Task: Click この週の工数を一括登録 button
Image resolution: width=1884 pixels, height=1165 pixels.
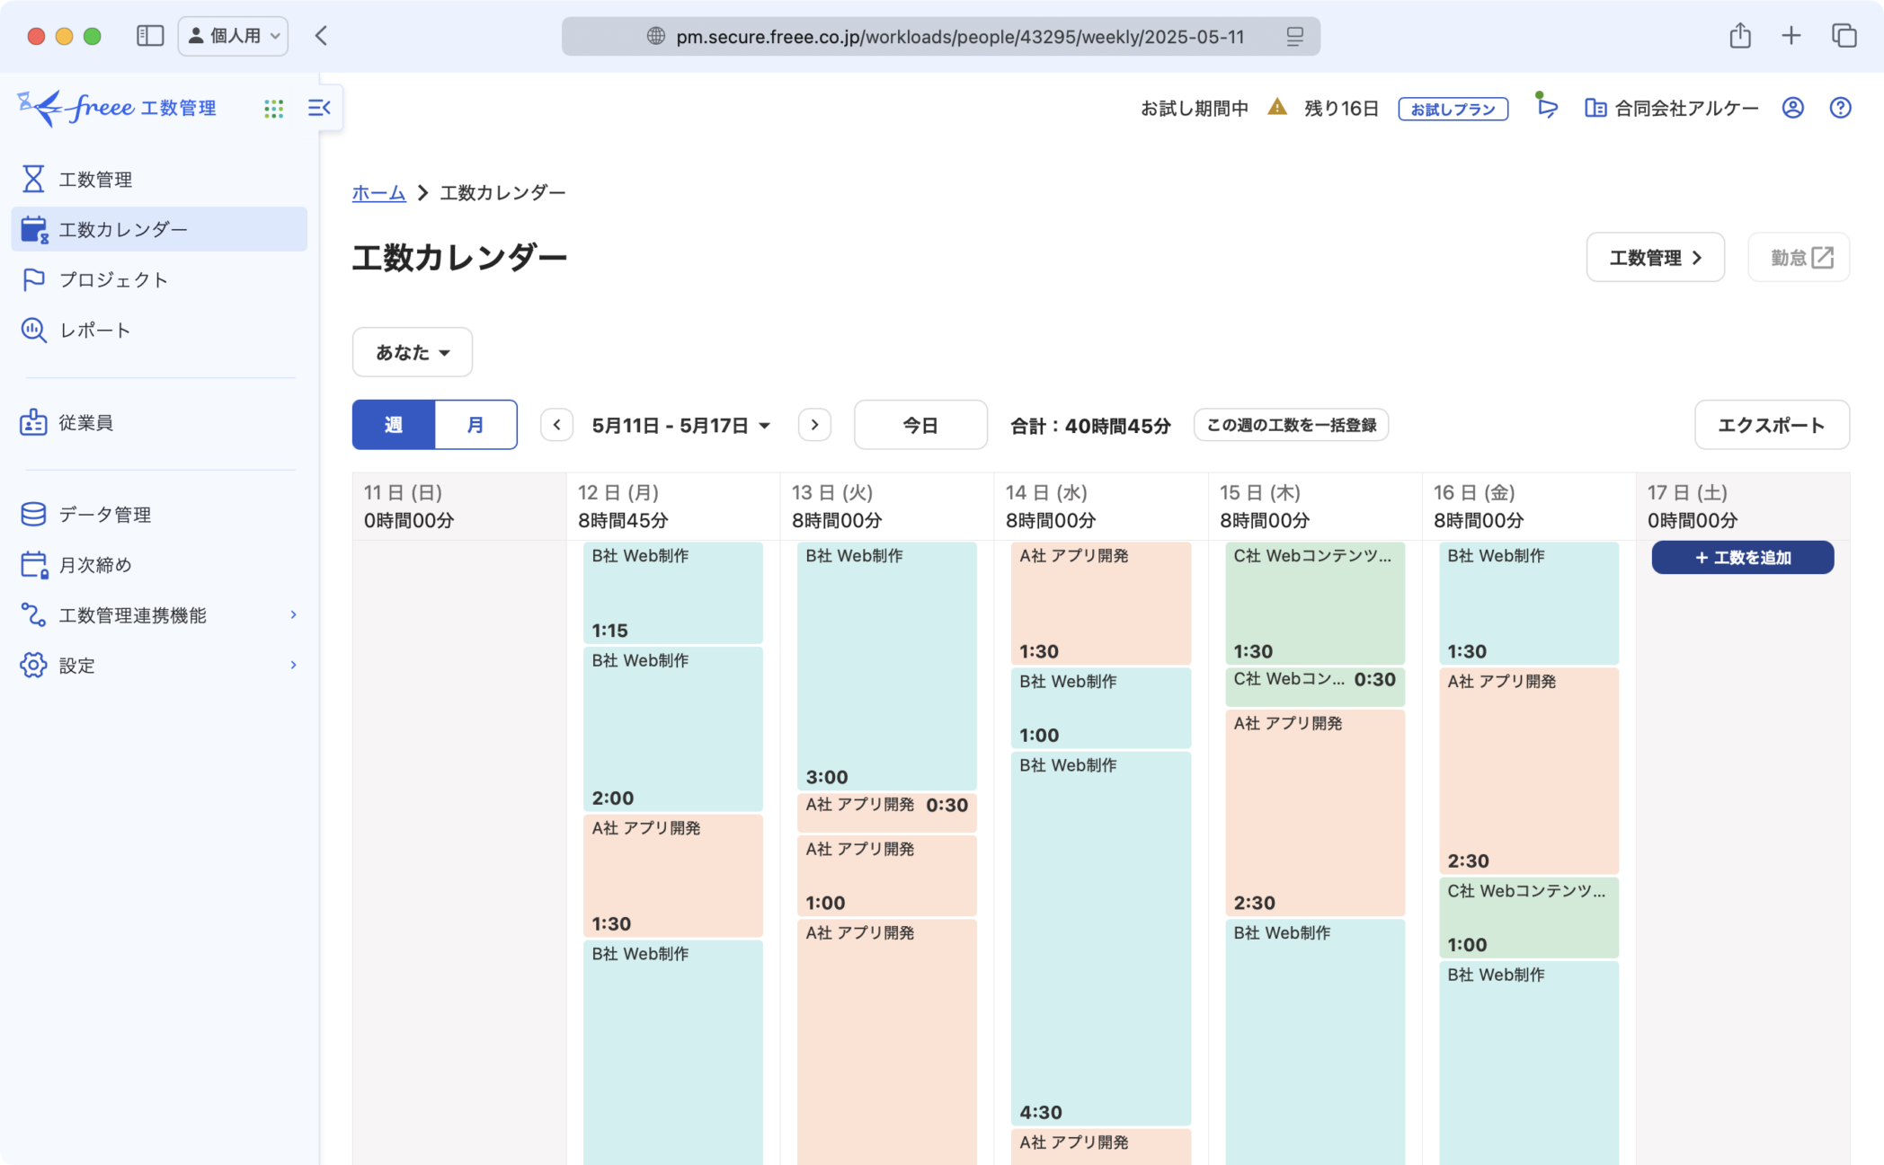Action: [x=1291, y=425]
